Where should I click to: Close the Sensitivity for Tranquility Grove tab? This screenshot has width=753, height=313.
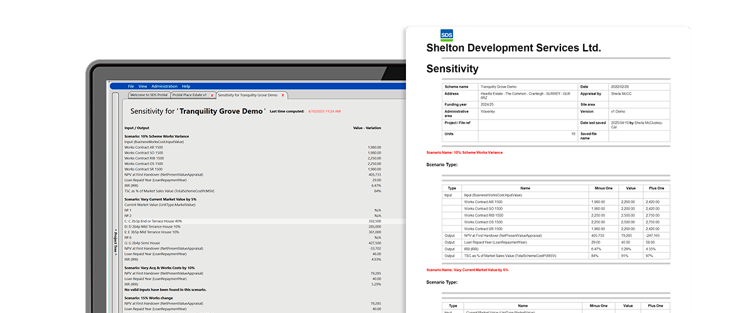(283, 95)
